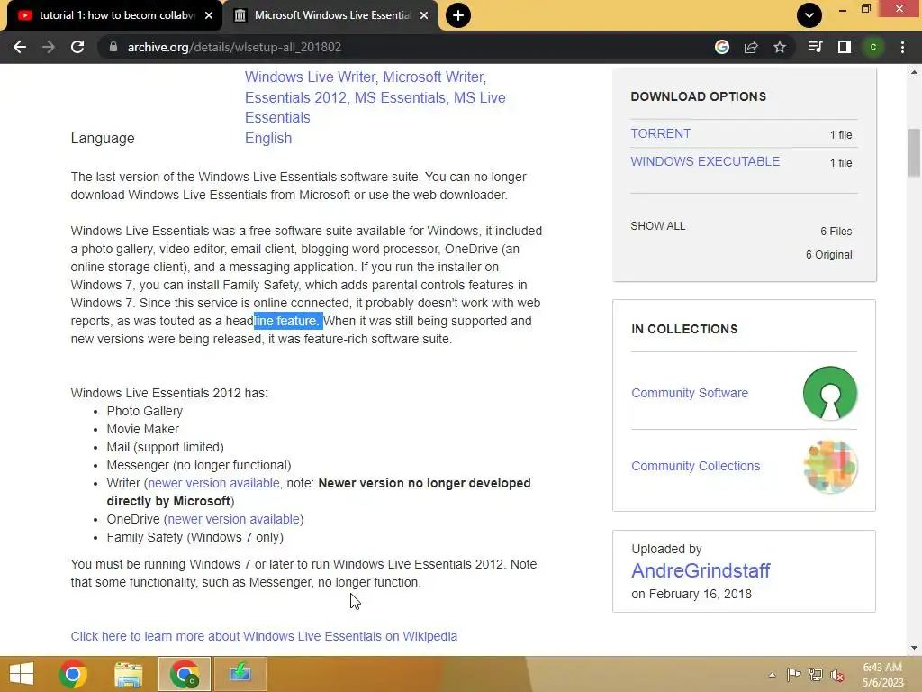Close the Microsoft Windows Live Essentials tab

pos(424,15)
